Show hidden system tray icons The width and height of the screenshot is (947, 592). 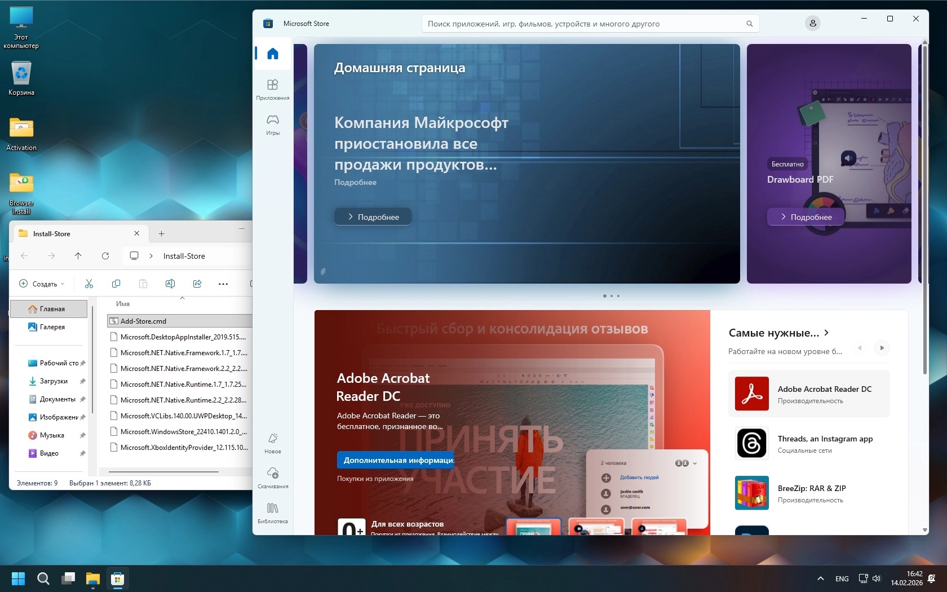tap(821, 578)
